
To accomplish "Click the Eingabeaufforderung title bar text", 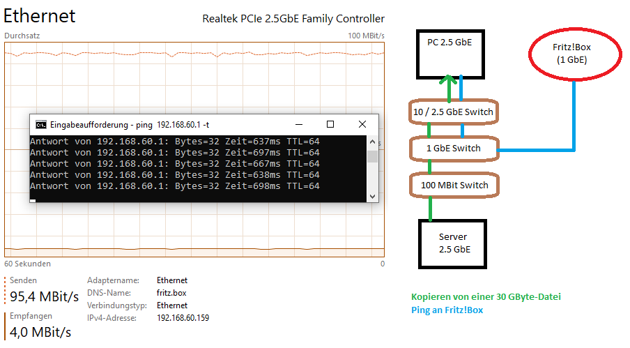I will tap(132, 125).
